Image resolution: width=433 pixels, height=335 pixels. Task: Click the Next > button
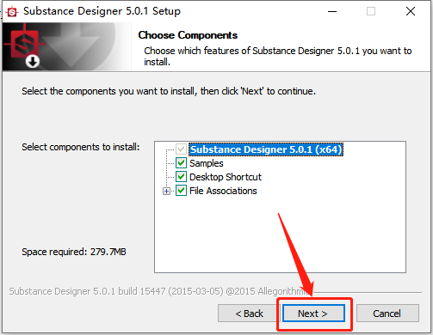(313, 314)
